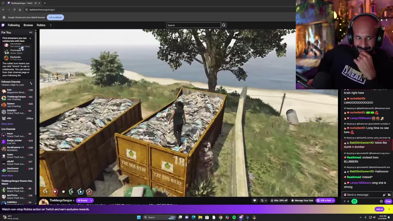393x221 pixels.
Task: Mute the TheMangoTangos tab audio icon
Action: [35, 3]
